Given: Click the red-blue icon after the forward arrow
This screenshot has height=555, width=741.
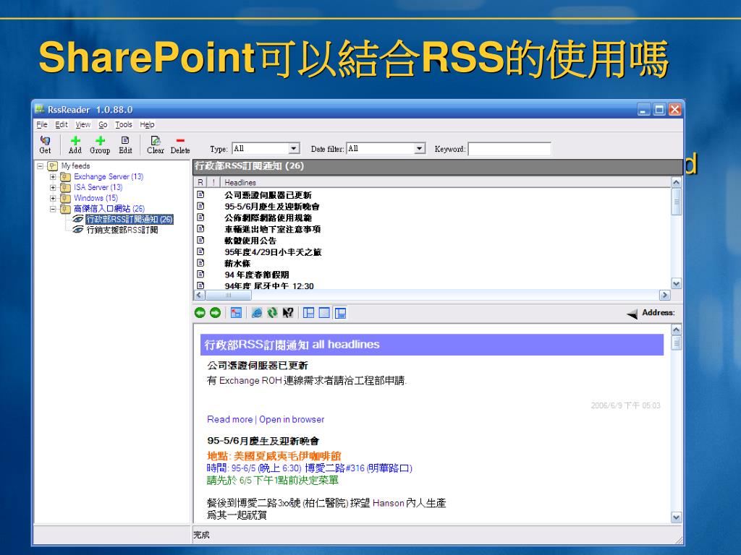Looking at the screenshot, I should pyautogui.click(x=236, y=312).
